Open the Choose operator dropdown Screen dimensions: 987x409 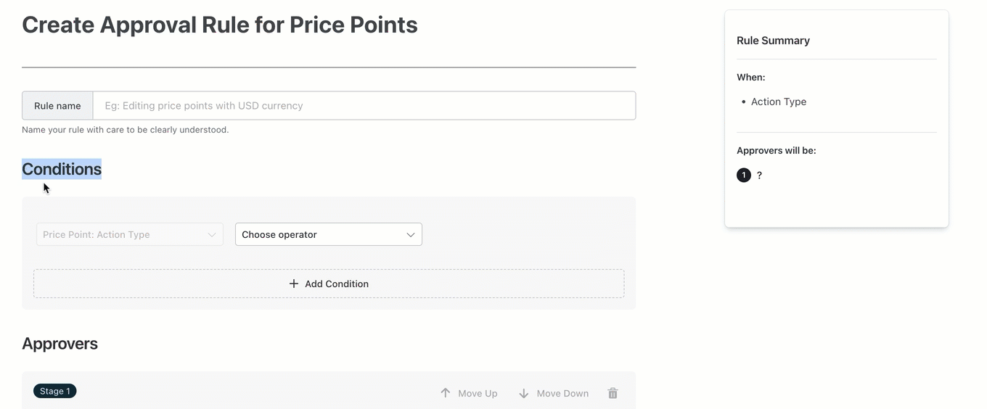(x=329, y=234)
